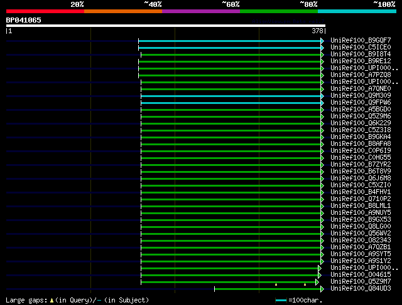Click the cyan 100char scale bar icon
Image resolution: width=402 pixels, height=305 pixels.
coord(281,301)
